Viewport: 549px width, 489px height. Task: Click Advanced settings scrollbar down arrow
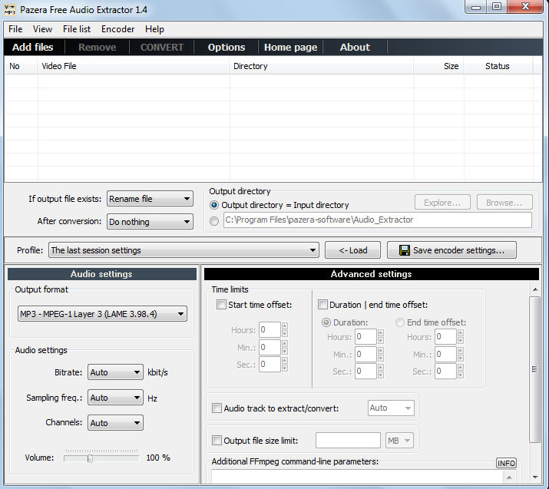pyautogui.click(x=534, y=477)
